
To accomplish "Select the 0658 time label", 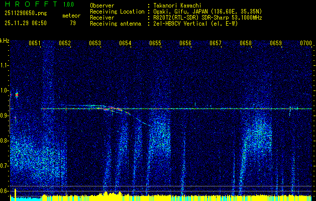I will point(246,44).
